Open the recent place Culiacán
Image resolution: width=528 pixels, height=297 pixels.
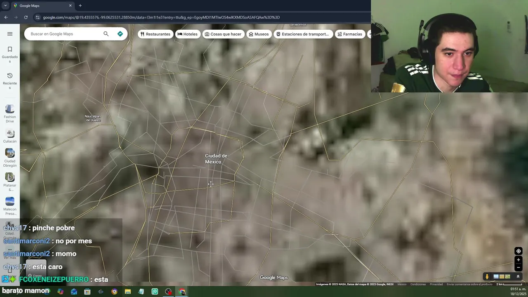pyautogui.click(x=10, y=137)
